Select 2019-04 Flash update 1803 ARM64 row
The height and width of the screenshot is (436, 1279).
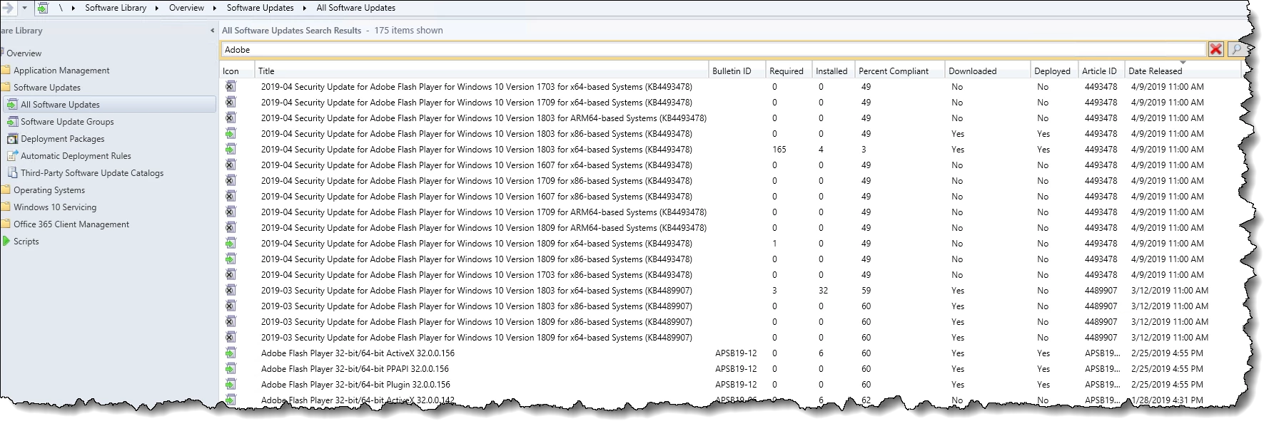(731, 118)
